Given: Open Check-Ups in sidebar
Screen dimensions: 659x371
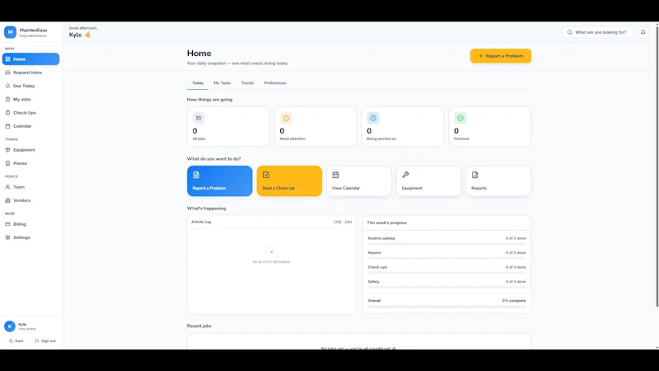Looking at the screenshot, I should pos(30,113).
